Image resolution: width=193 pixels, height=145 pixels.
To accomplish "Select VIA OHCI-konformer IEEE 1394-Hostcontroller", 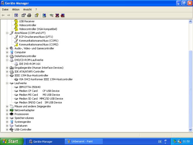I will [x=46, y=79].
